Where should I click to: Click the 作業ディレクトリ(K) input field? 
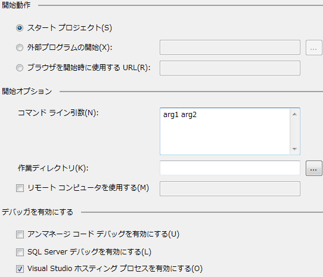230,168
